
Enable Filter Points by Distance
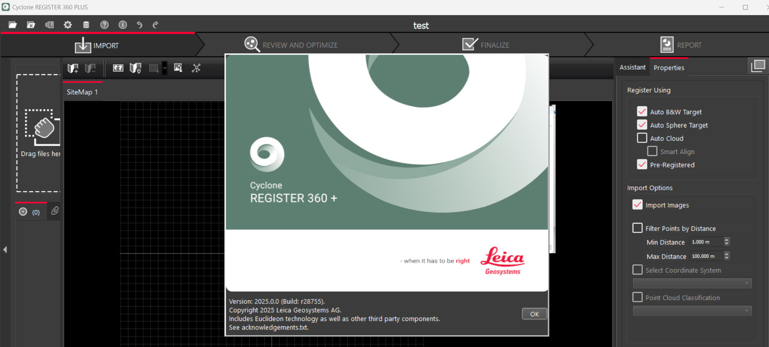pos(637,228)
